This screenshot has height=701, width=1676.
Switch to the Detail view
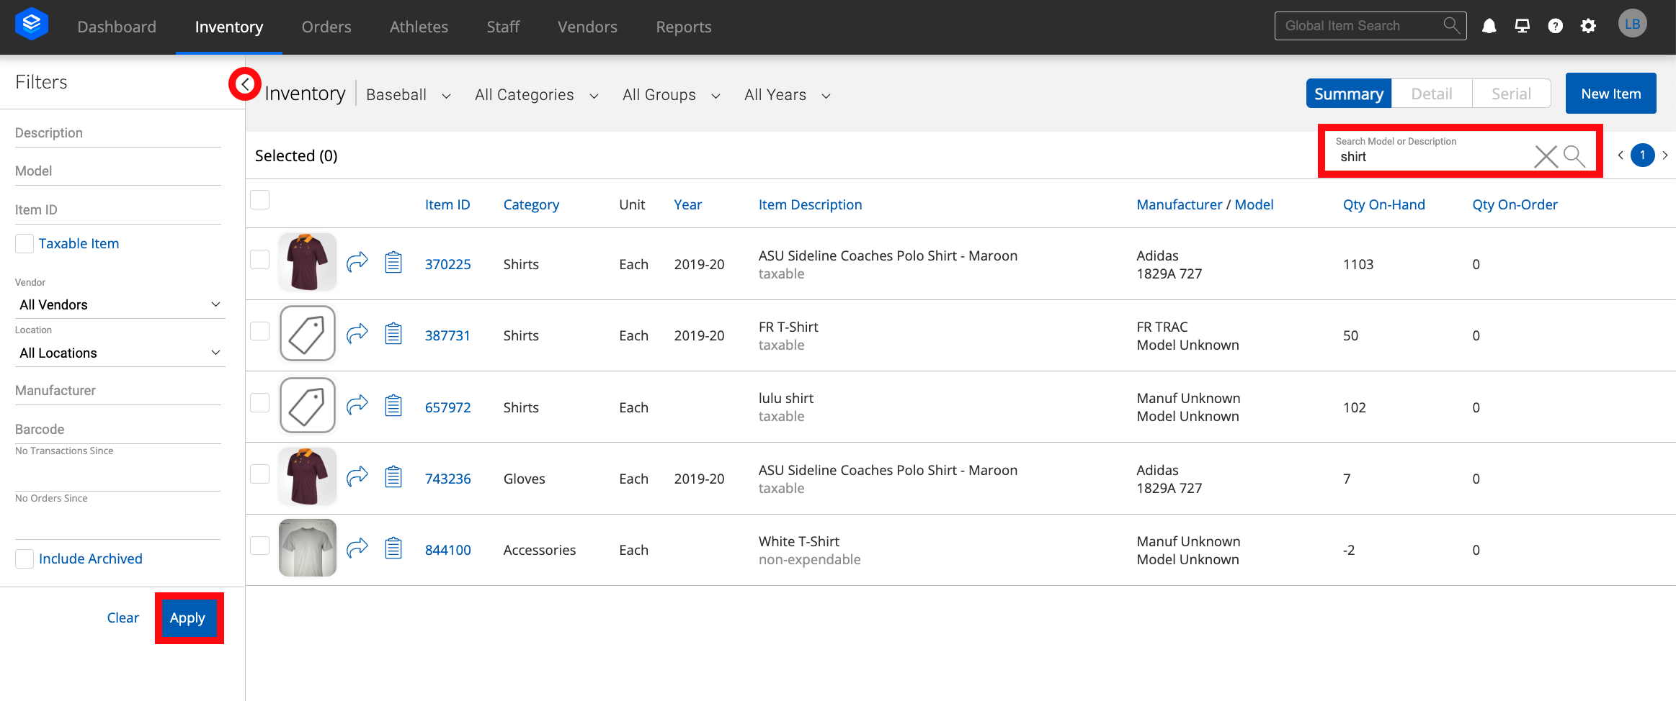(1431, 94)
